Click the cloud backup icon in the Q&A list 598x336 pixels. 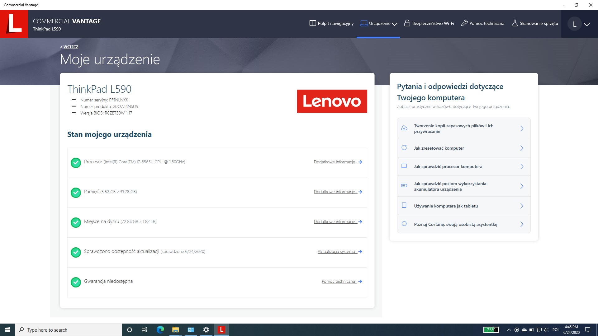(404, 128)
